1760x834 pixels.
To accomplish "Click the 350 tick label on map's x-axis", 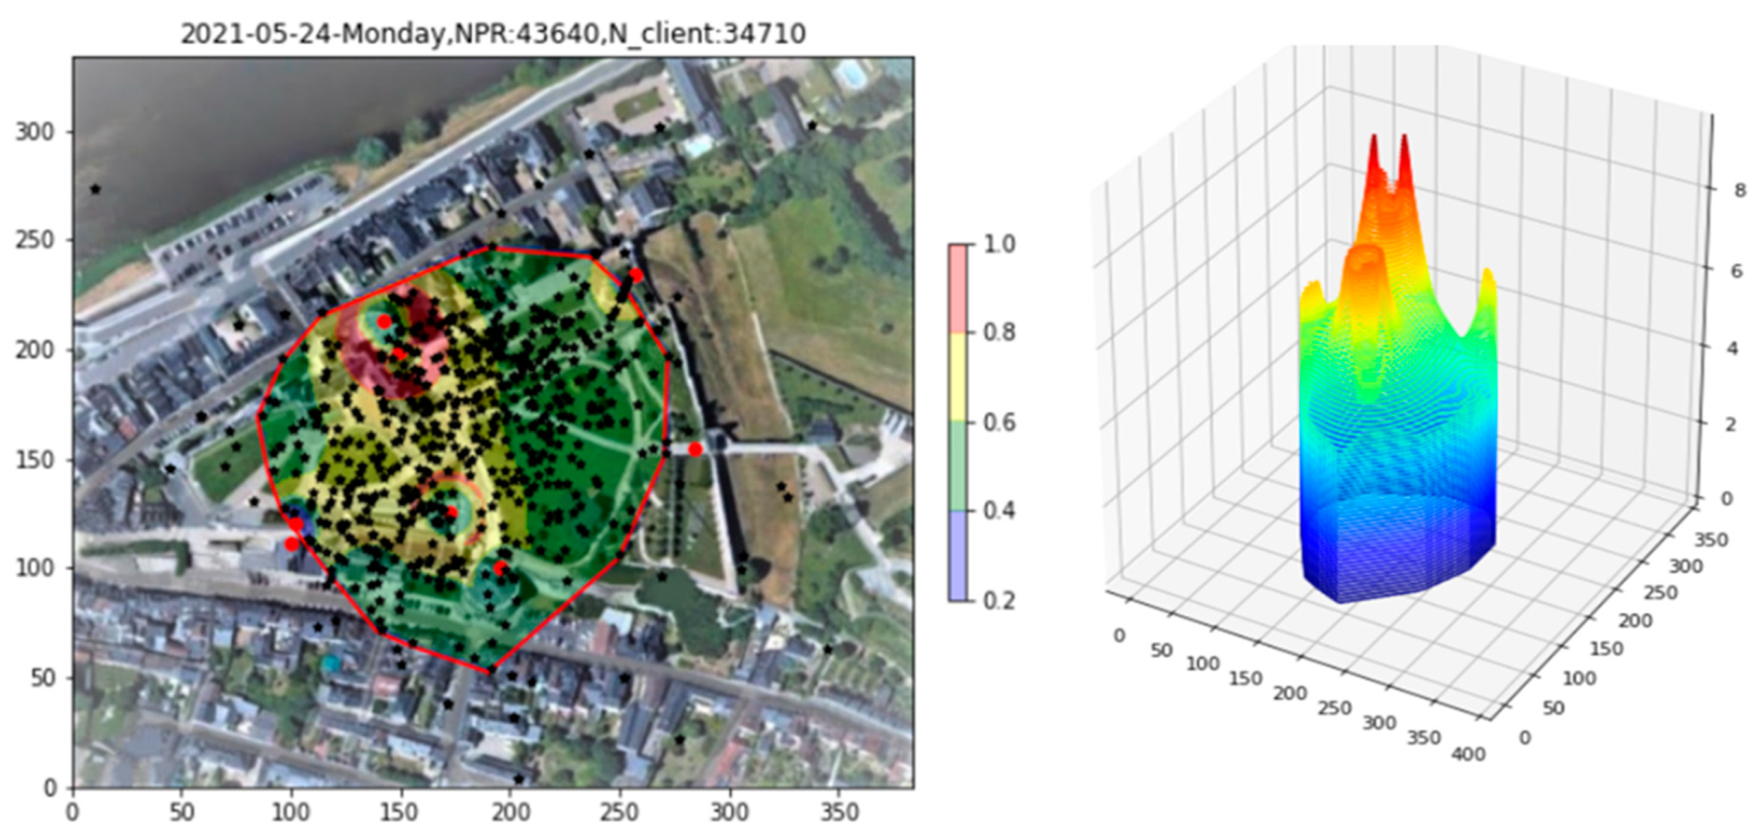I will 839,812.
